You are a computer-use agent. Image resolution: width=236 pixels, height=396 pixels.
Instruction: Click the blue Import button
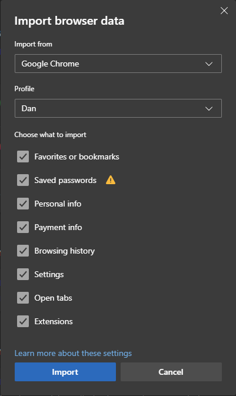pyautogui.click(x=65, y=372)
